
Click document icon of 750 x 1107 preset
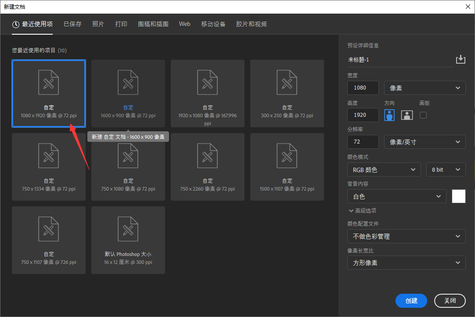pos(48,229)
